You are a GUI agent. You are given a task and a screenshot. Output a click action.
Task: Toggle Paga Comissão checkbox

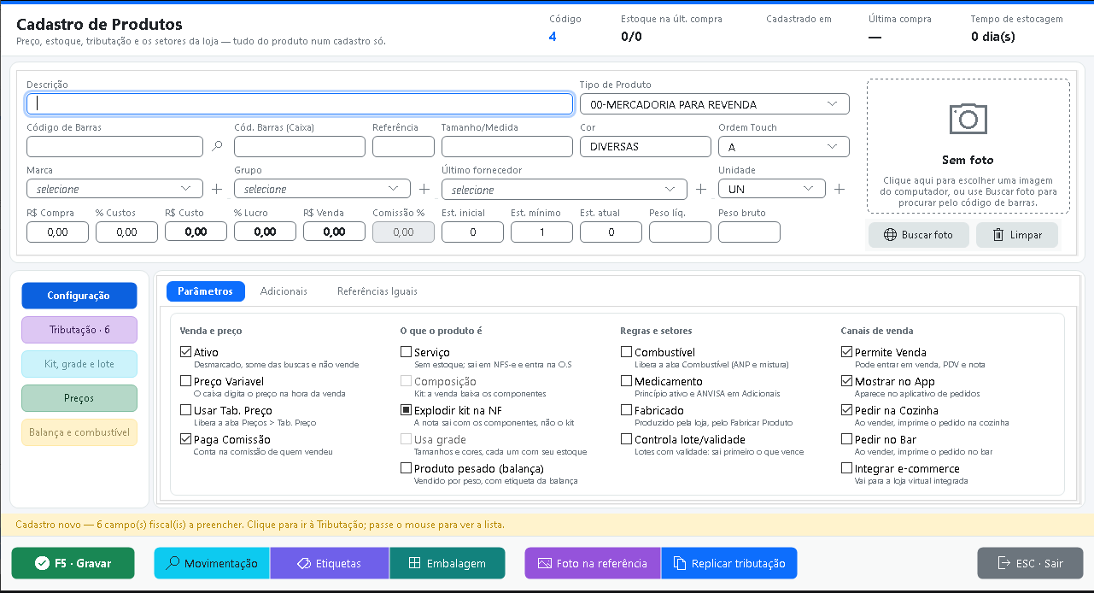186,439
